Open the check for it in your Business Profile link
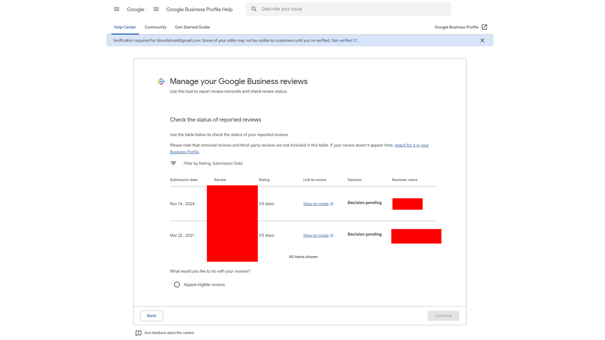 (x=411, y=145)
